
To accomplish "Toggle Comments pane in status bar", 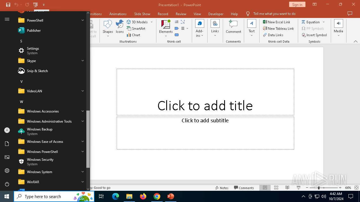I will 244,188.
